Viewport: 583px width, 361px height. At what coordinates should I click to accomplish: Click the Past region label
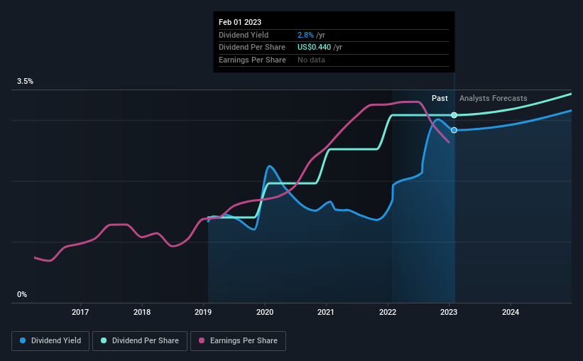click(440, 98)
